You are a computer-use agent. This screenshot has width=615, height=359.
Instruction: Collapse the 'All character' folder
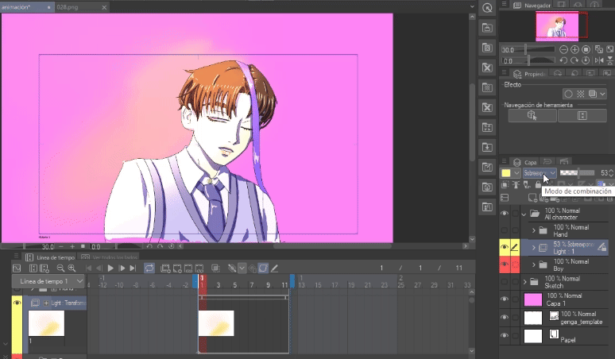click(524, 214)
